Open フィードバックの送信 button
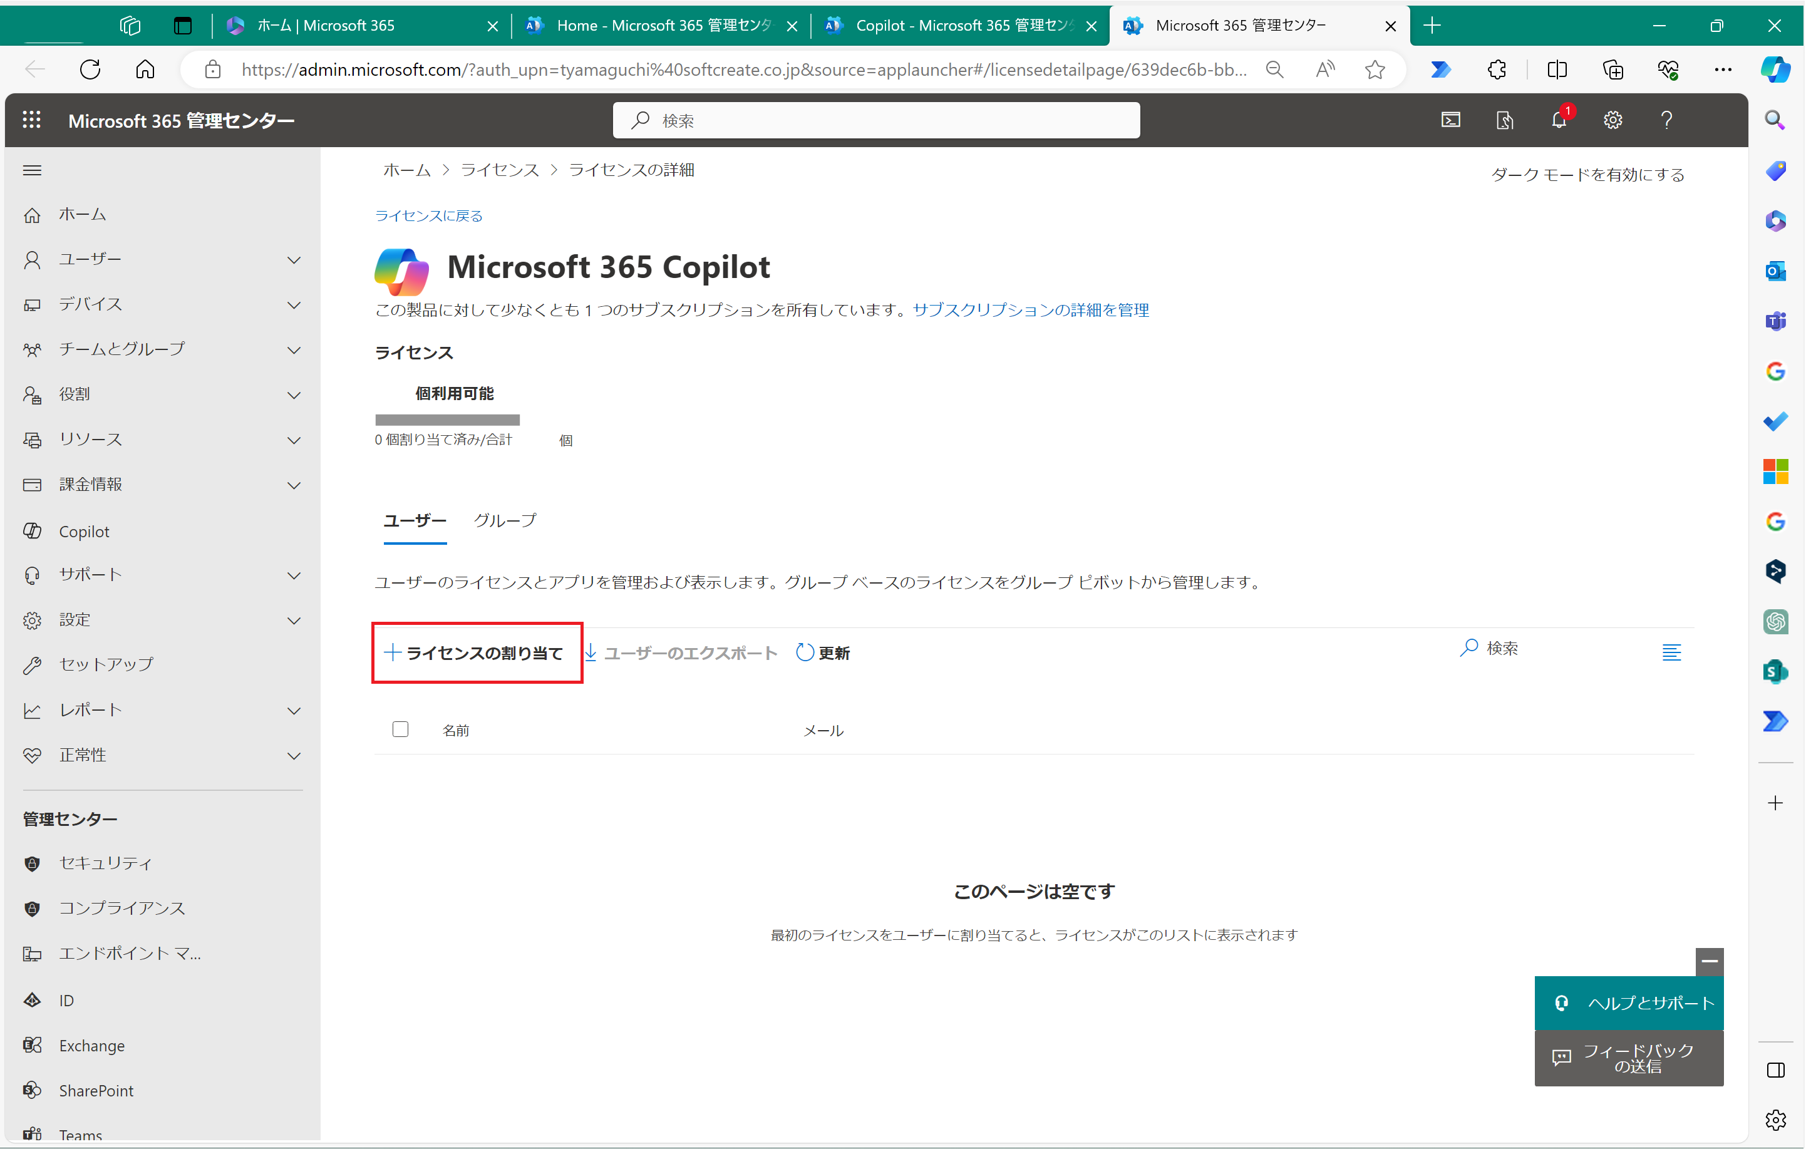 pyautogui.click(x=1629, y=1058)
